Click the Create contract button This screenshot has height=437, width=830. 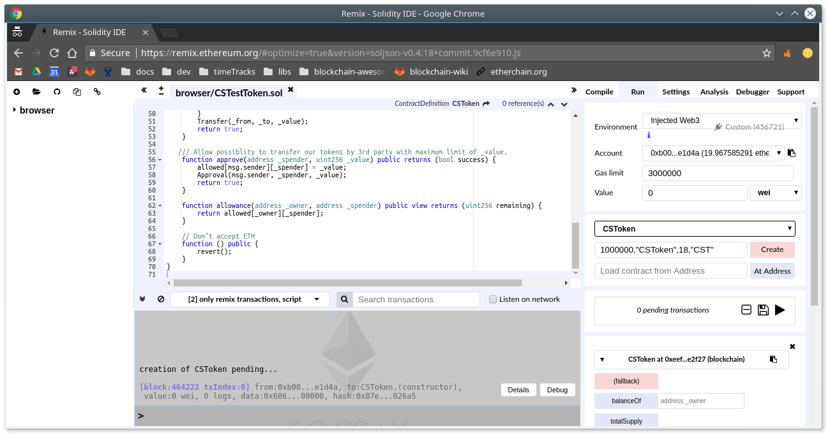point(773,249)
